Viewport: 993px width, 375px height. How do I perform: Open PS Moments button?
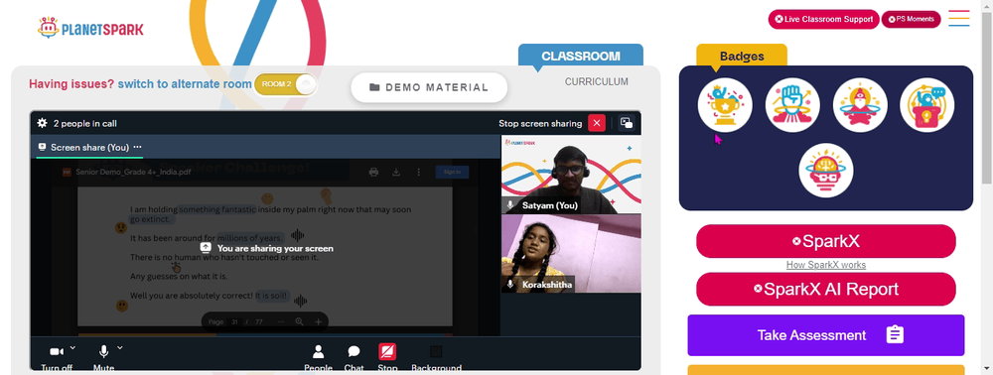912,19
